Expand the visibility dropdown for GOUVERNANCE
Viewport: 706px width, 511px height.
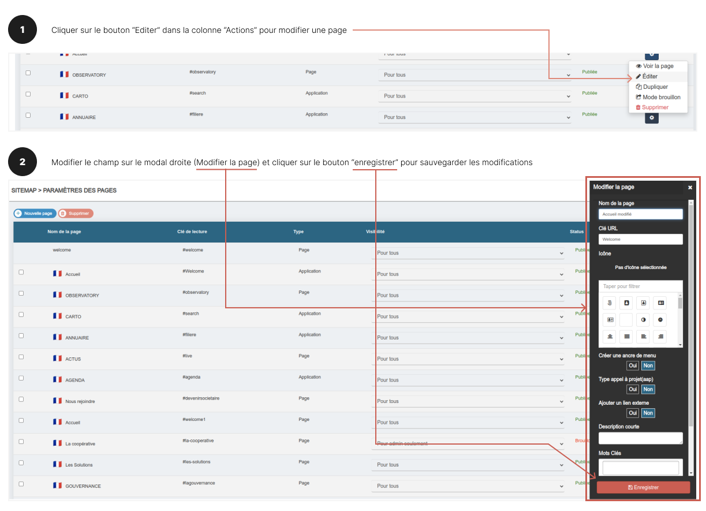tap(468, 486)
